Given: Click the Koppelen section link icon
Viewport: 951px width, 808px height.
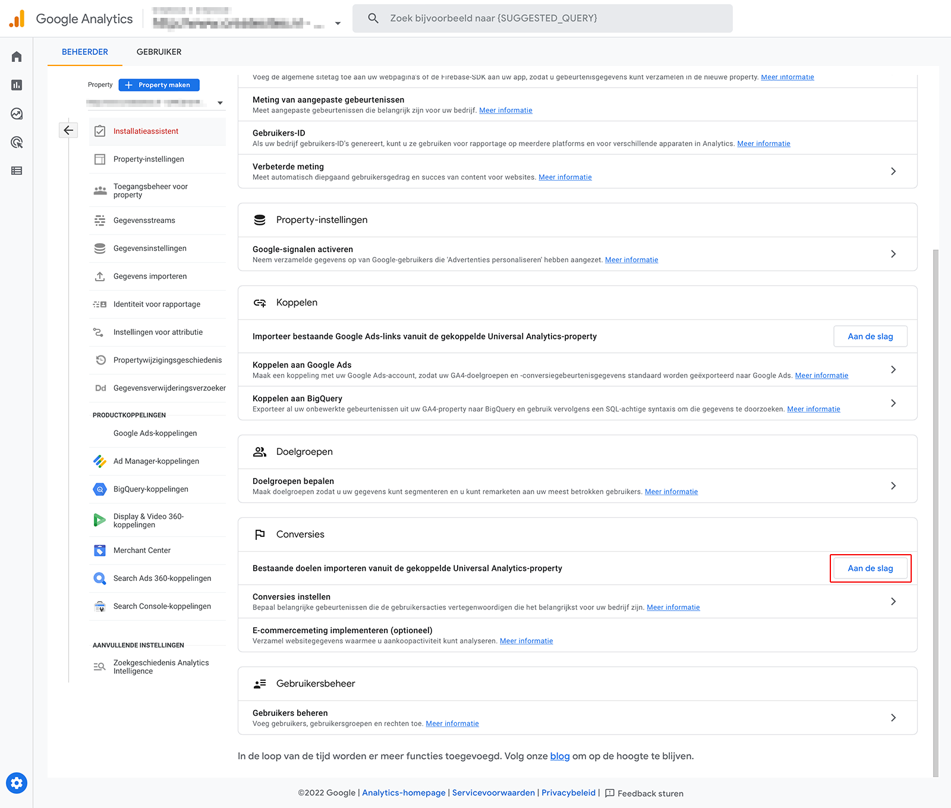Looking at the screenshot, I should 260,303.
